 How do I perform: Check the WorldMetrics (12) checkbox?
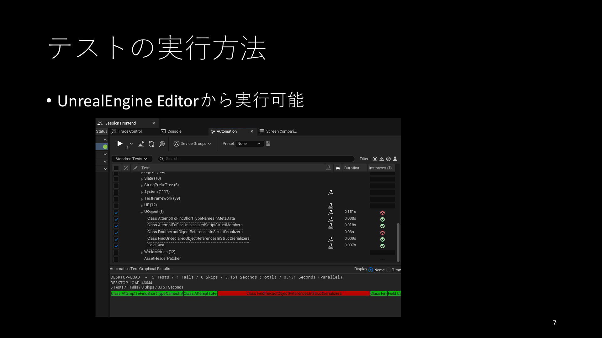(116, 253)
